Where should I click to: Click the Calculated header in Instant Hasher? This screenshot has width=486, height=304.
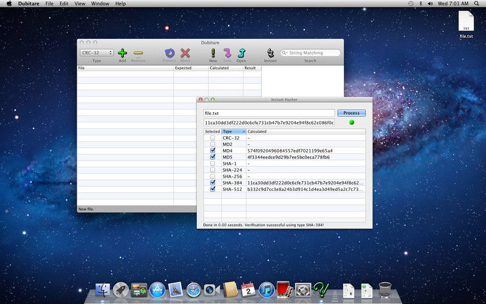pos(306,131)
